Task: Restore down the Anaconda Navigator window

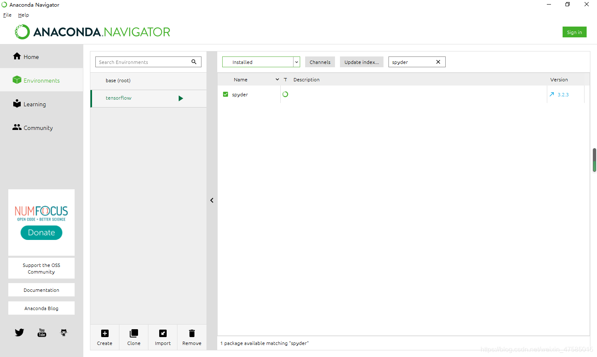Action: (x=568, y=5)
